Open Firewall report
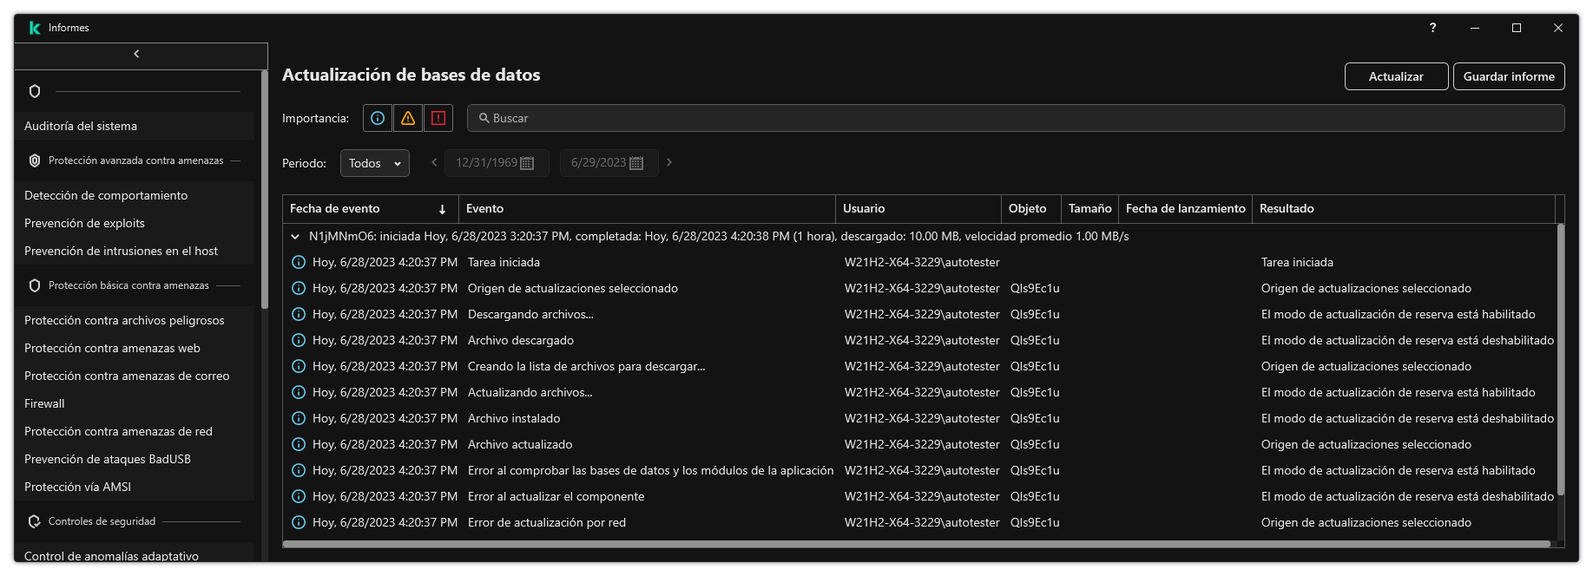 pyautogui.click(x=135, y=403)
